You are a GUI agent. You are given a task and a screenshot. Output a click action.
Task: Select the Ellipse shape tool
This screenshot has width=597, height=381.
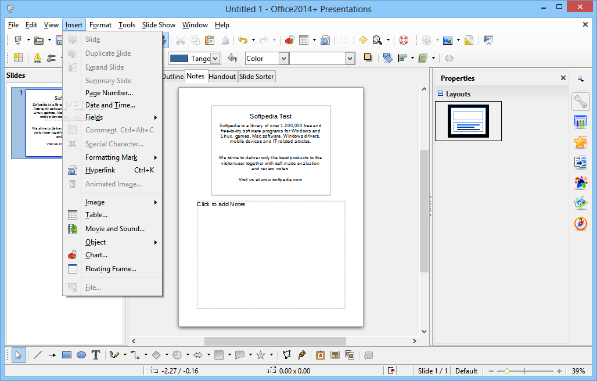(81, 355)
